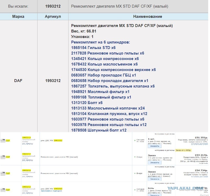Open the DAF brand link in the 153 217р. row
The image size is (210, 196).
(8, 157)
